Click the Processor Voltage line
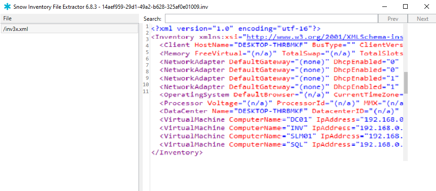Screen dimensions: 436x191 [x=281, y=103]
